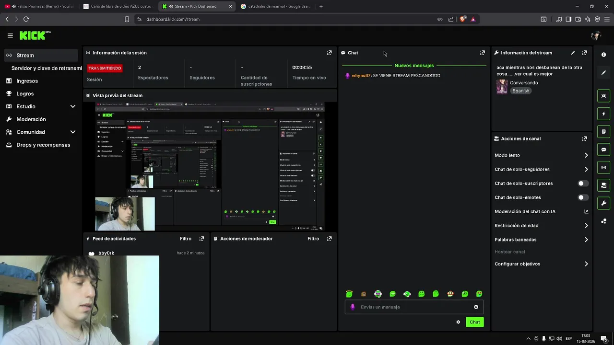
Task: Pop out the Información de la sesión panel
Action: click(329, 53)
